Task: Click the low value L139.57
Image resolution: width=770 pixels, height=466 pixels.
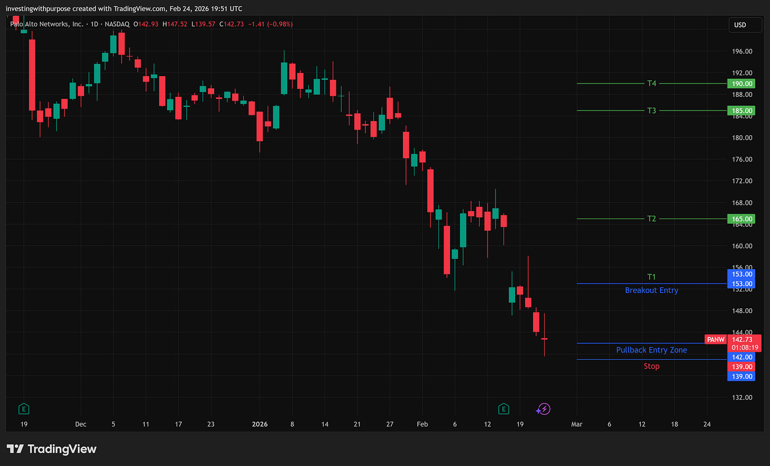Action: click(204, 24)
